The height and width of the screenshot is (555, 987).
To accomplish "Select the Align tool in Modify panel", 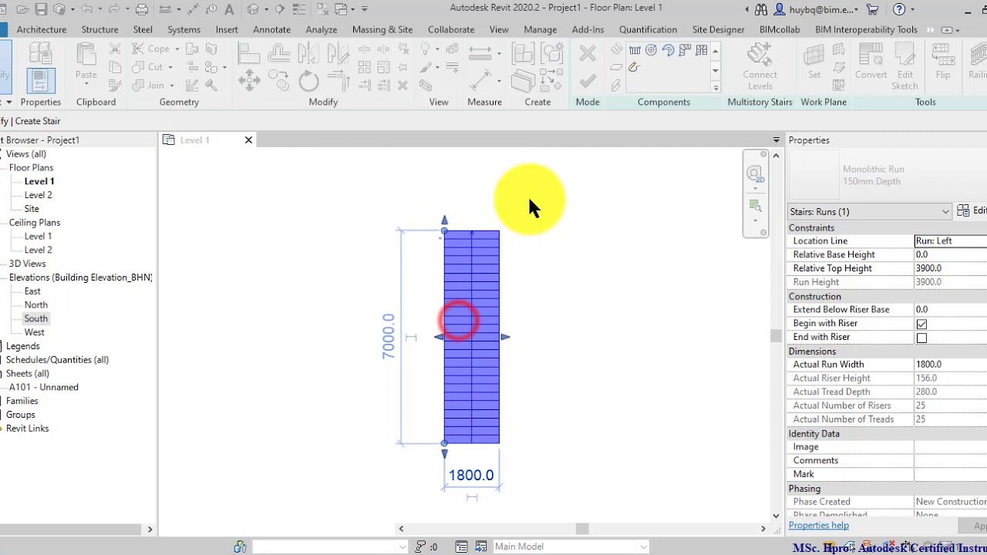I will [248, 52].
